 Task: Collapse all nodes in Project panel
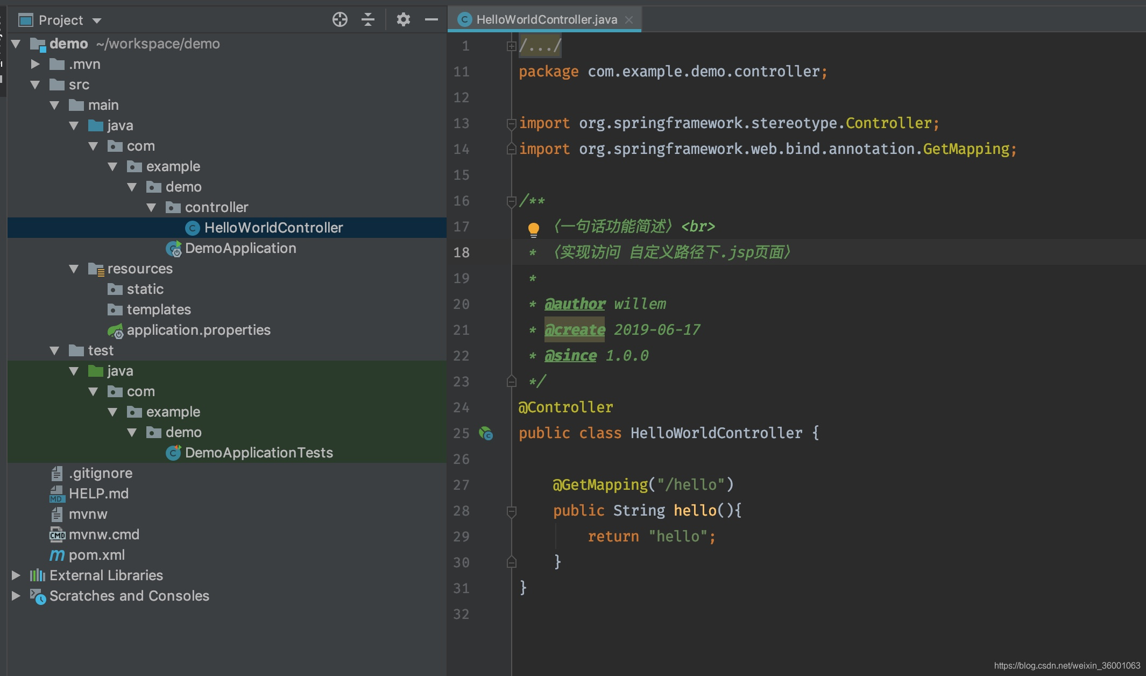(x=368, y=20)
